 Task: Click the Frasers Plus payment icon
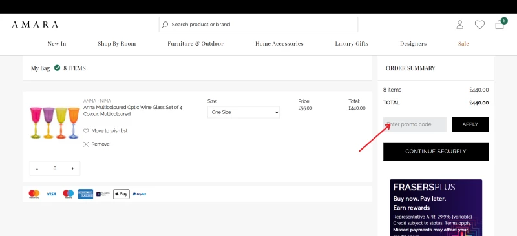pyautogui.click(x=103, y=194)
